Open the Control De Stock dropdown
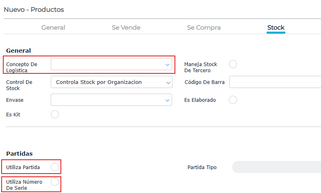 pyautogui.click(x=111, y=82)
